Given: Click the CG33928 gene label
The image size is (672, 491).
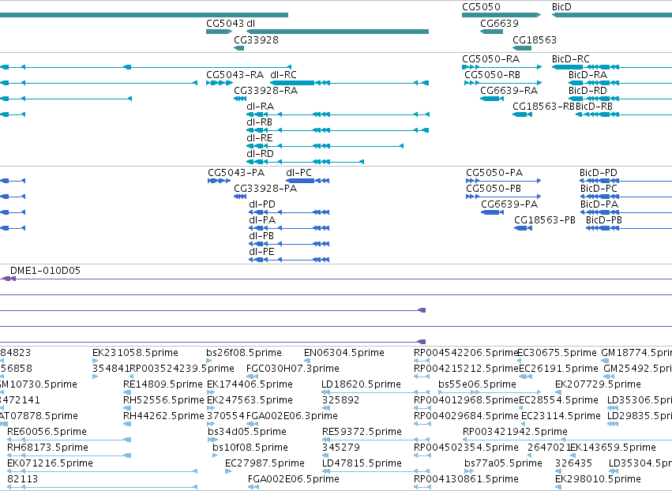Looking at the screenshot, I should [x=256, y=39].
